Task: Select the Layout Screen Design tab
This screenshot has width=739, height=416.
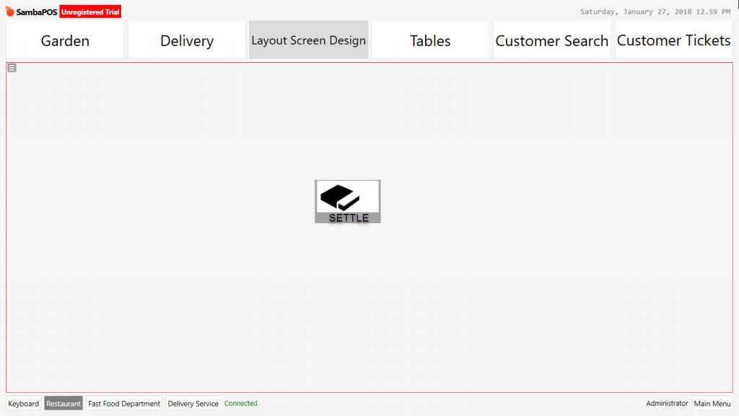Action: click(309, 40)
